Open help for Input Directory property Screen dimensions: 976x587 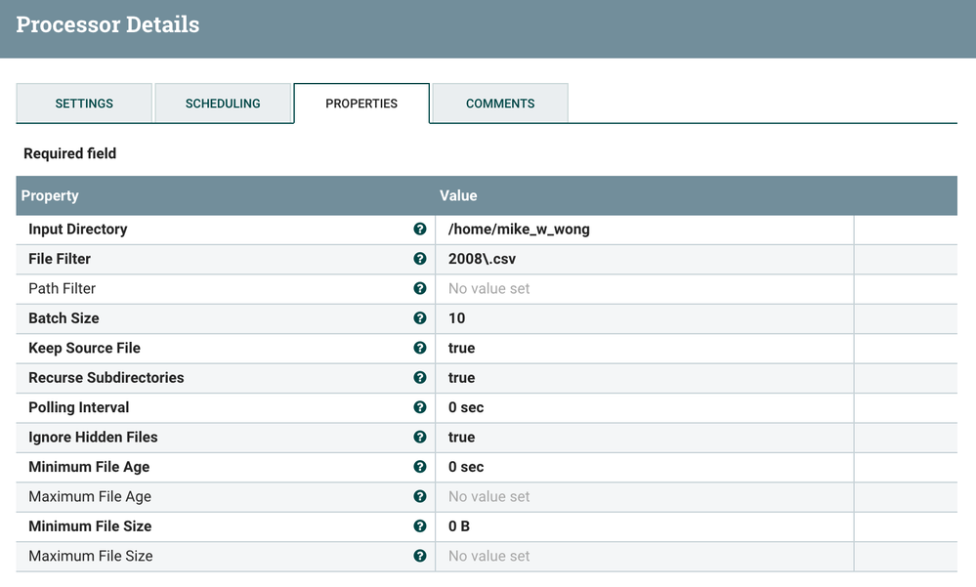[419, 230]
